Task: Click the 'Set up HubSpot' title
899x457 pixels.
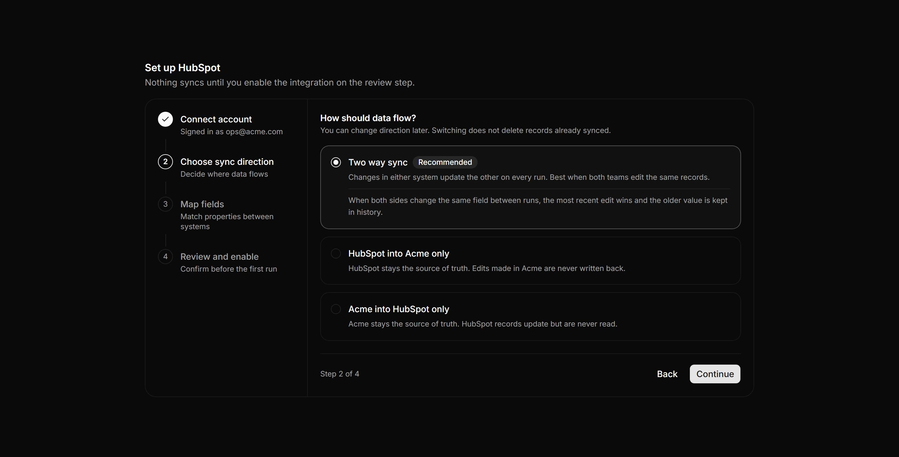Action: click(183, 68)
